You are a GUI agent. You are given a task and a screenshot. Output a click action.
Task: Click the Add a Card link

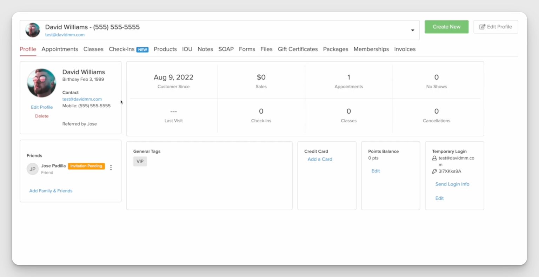coord(320,159)
